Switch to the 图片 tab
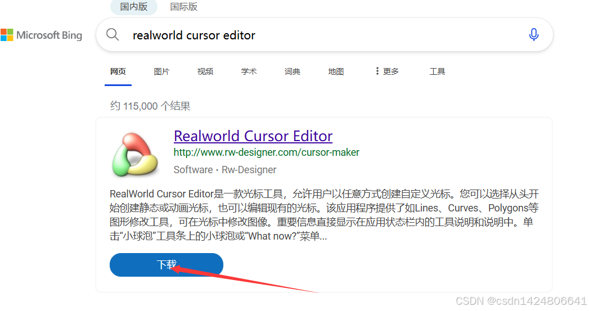Screen dimensions: 589x311 click(161, 71)
